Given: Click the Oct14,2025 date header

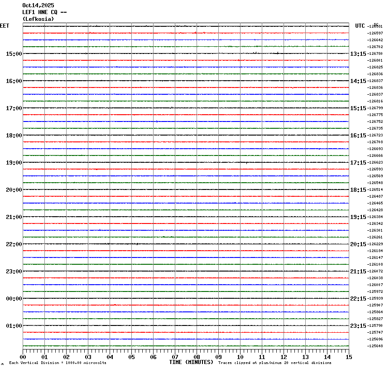Looking at the screenshot, I should pyautogui.click(x=38, y=5).
